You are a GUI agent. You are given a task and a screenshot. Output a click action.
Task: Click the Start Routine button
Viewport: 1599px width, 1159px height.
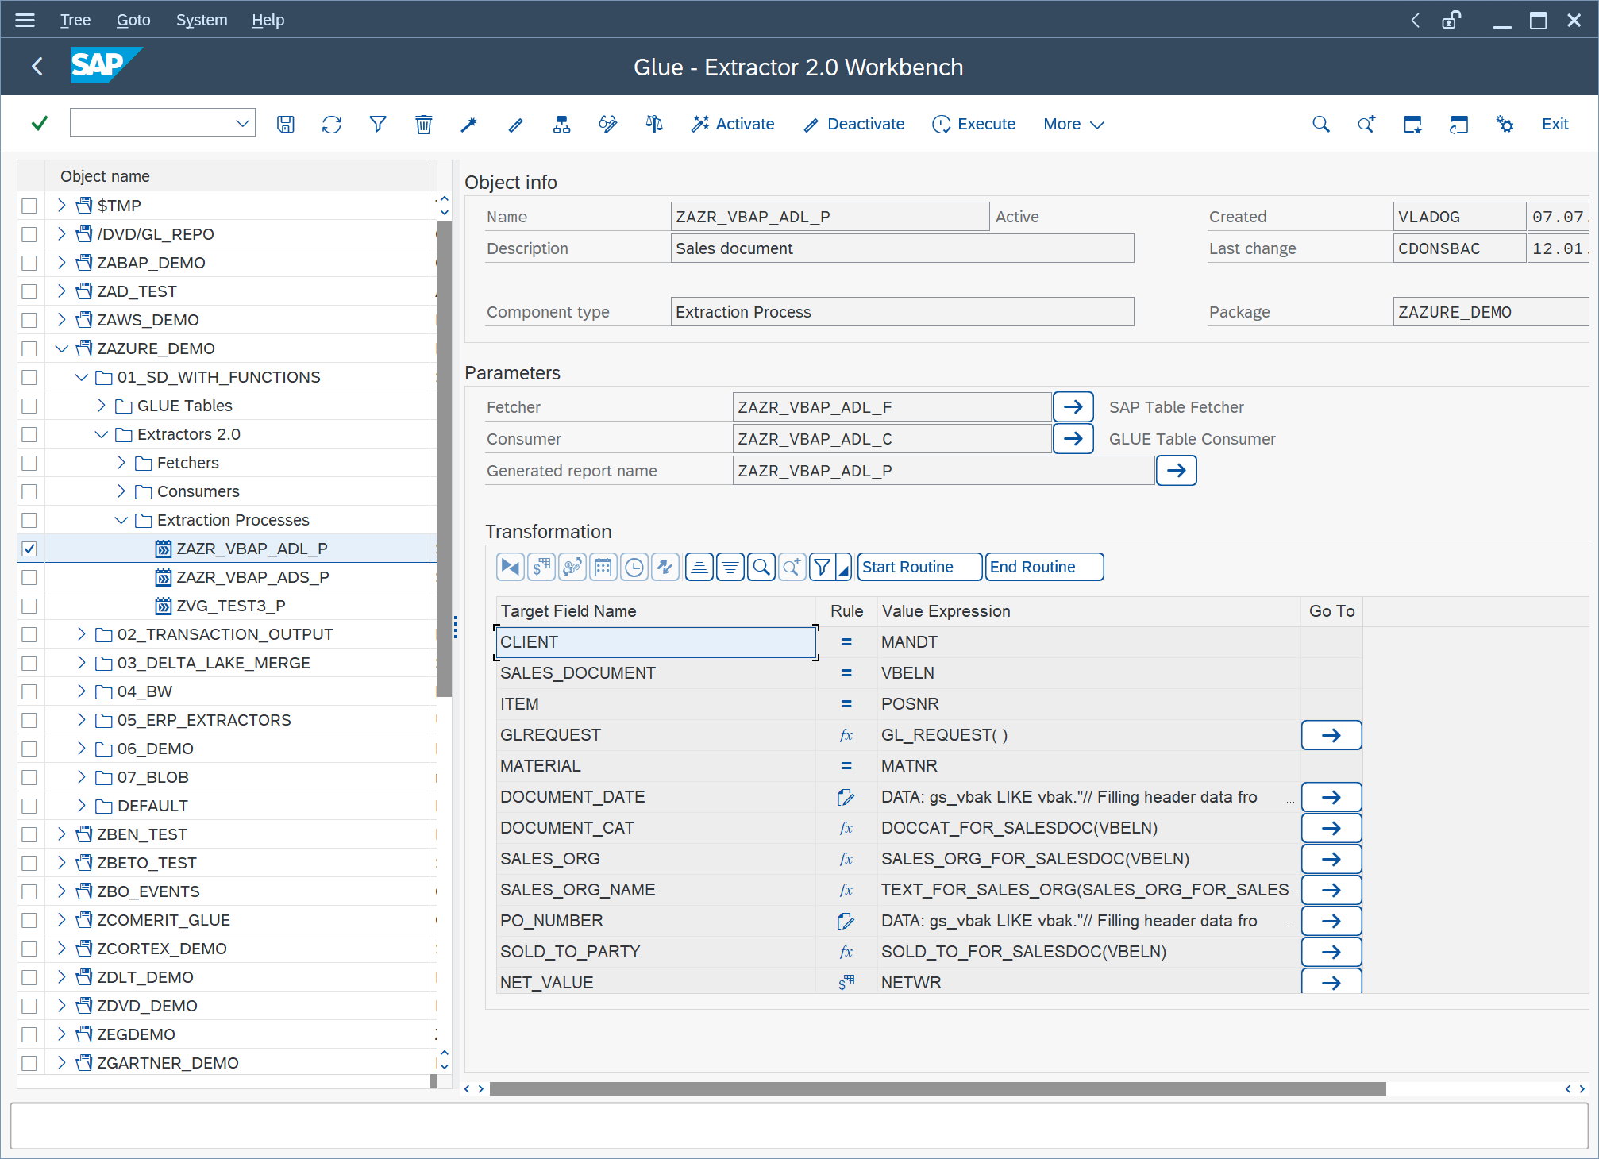click(919, 568)
